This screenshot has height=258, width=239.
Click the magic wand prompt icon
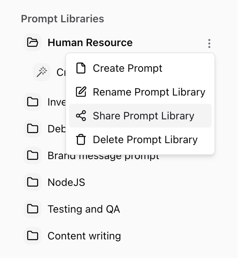pos(42,72)
